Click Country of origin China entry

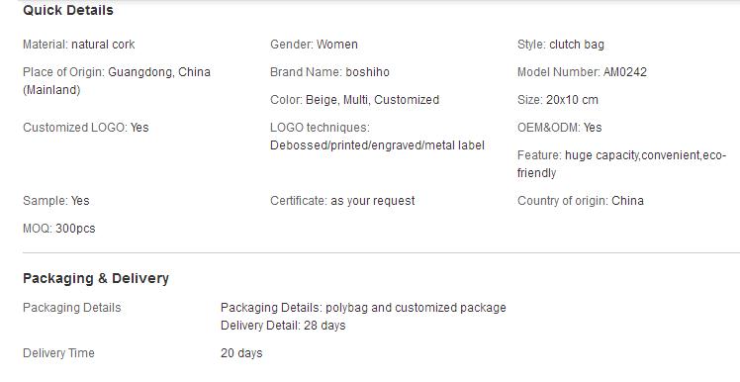(x=581, y=201)
